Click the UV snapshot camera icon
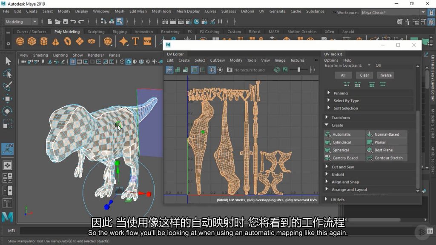This screenshot has height=245, width=436. pos(229,70)
